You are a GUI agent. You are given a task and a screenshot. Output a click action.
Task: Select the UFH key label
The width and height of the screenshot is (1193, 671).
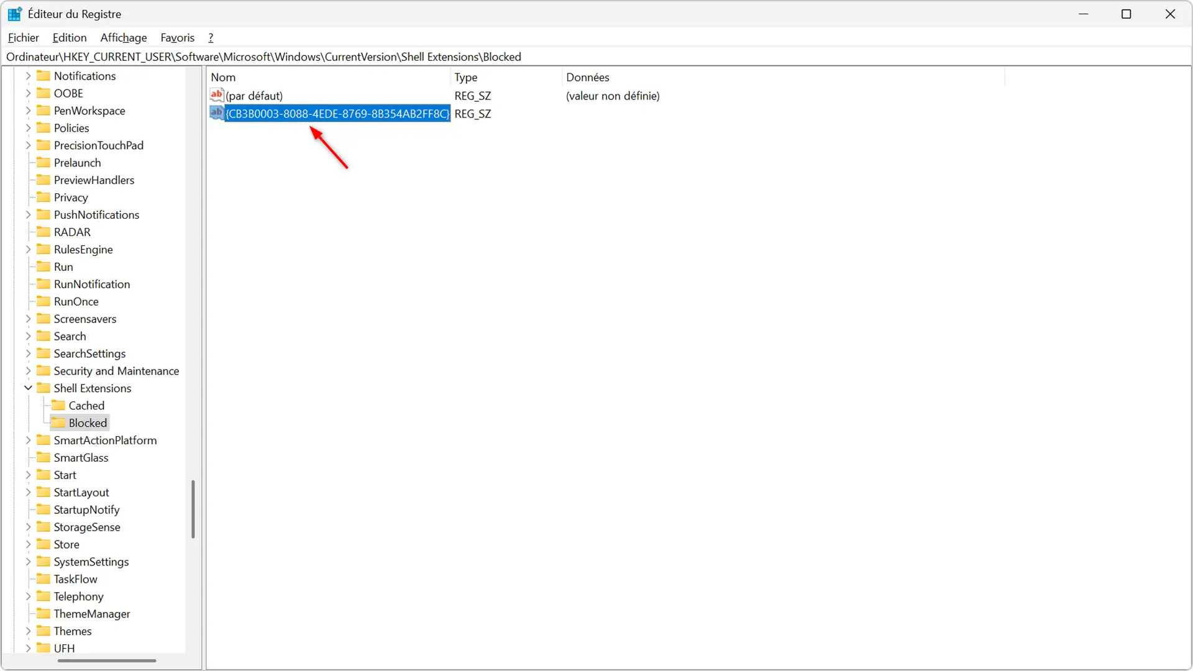point(64,649)
